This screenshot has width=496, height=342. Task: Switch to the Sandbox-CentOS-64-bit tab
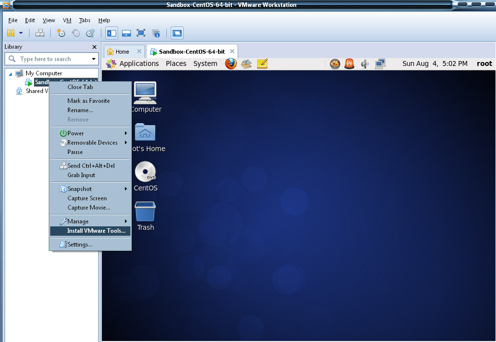click(x=192, y=52)
